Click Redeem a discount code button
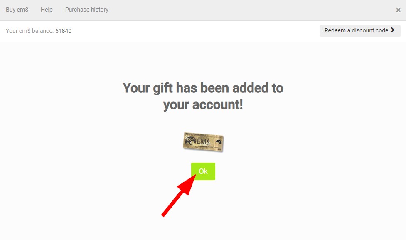Image resolution: width=406 pixels, height=240 pixels. click(360, 31)
